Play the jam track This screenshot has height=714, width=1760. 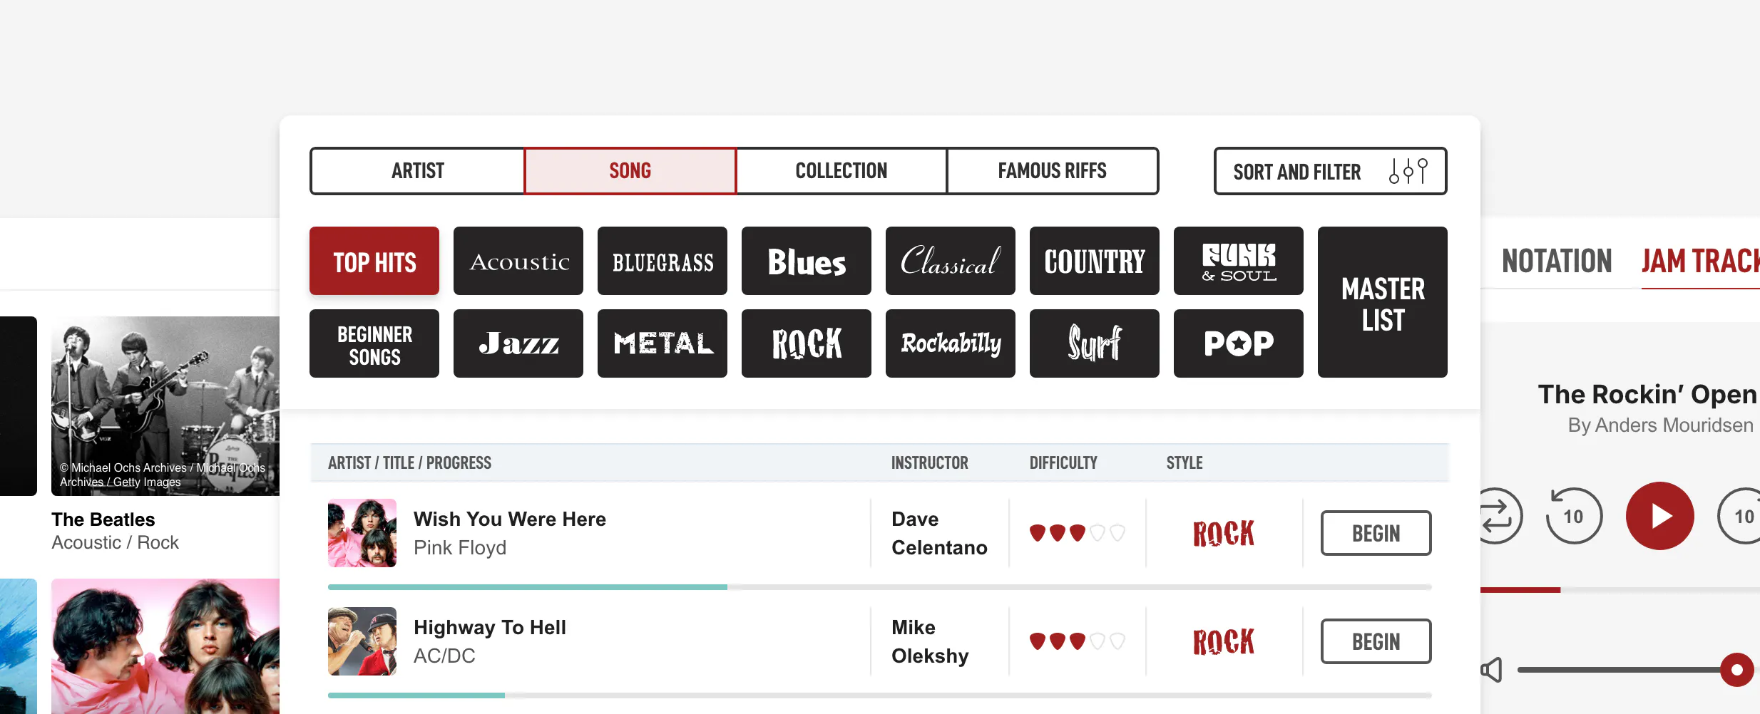click(1660, 516)
